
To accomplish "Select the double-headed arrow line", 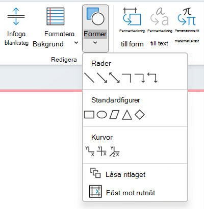I will click(x=114, y=77).
